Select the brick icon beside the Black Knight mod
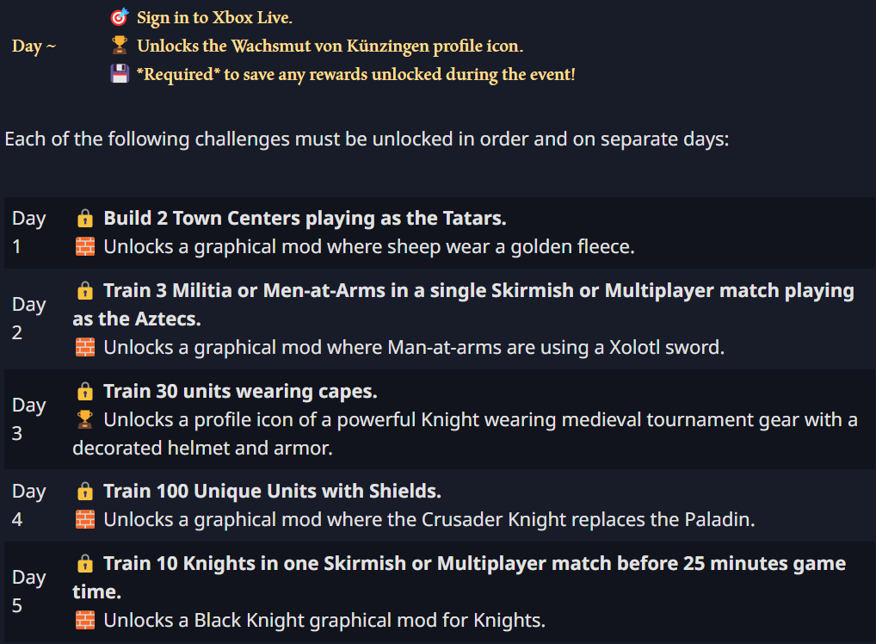 84,620
